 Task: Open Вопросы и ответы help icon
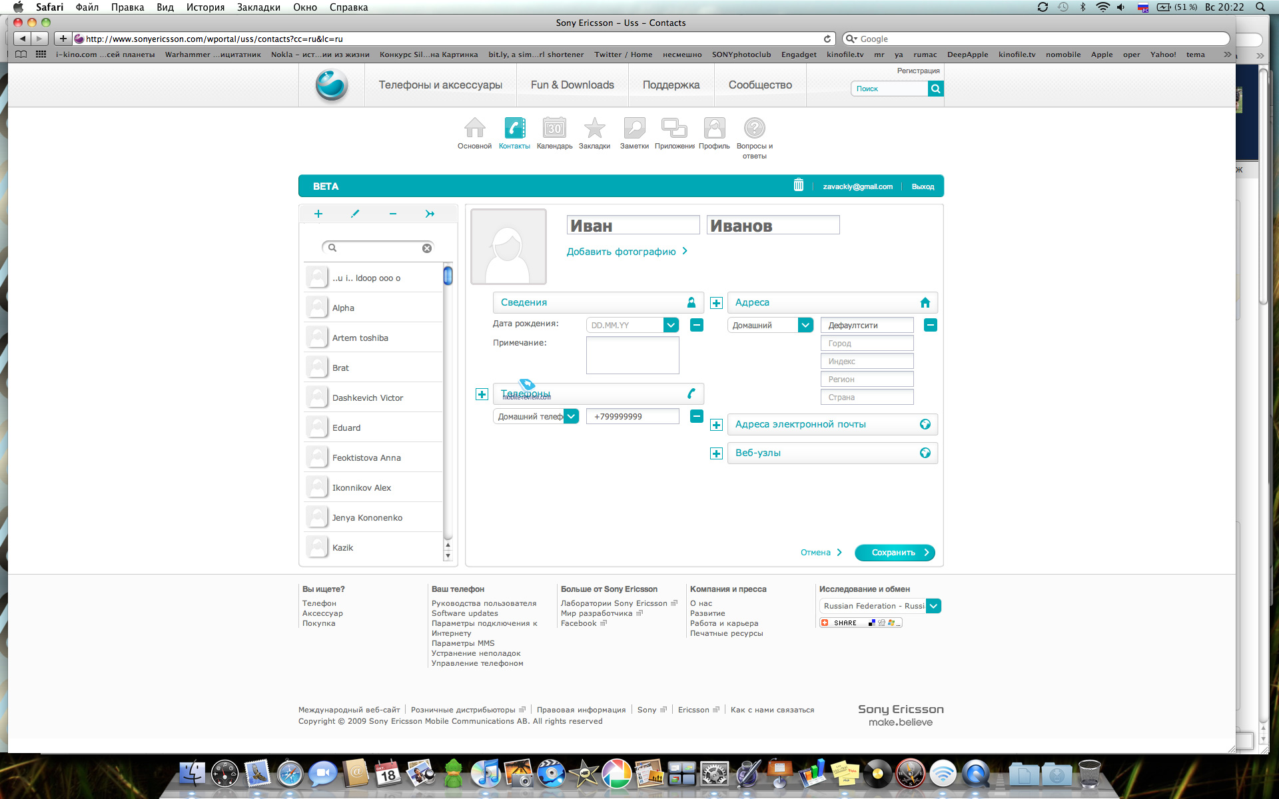(754, 128)
